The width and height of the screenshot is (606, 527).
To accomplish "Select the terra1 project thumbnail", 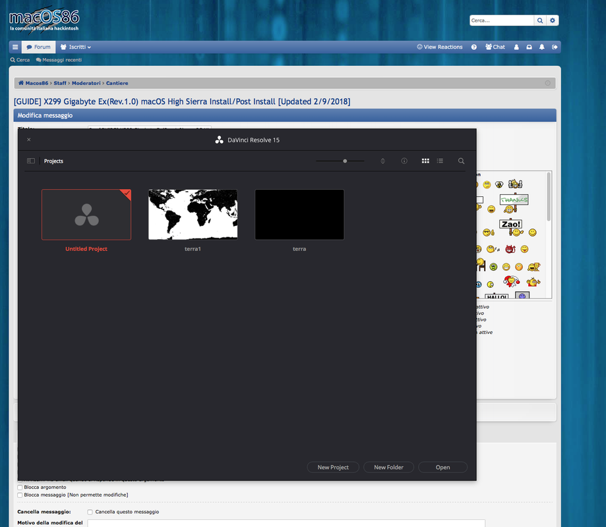I will (193, 215).
